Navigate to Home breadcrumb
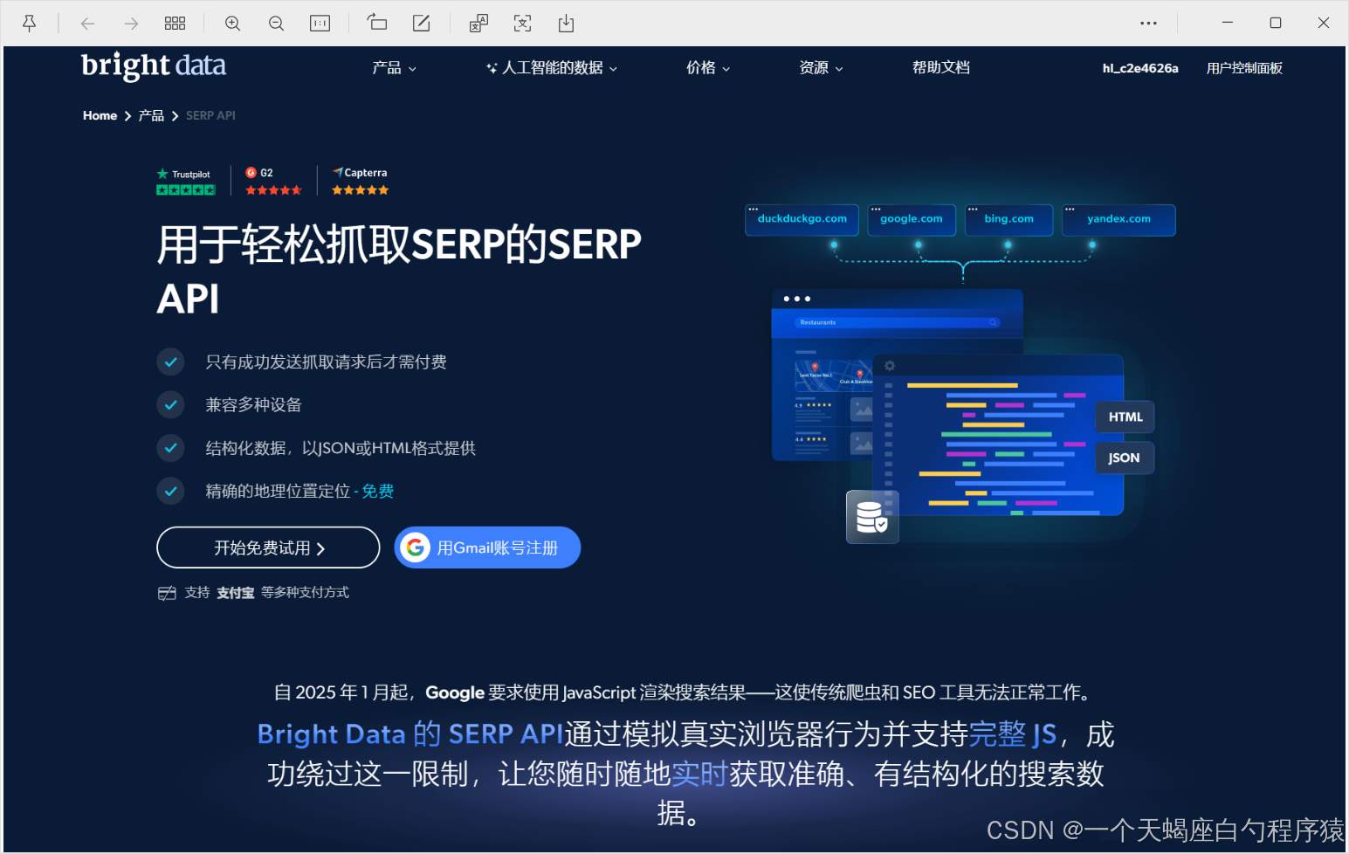Viewport: 1349px width, 854px height. (100, 115)
